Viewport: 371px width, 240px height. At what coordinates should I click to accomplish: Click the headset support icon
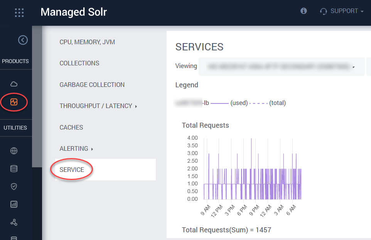point(323,11)
